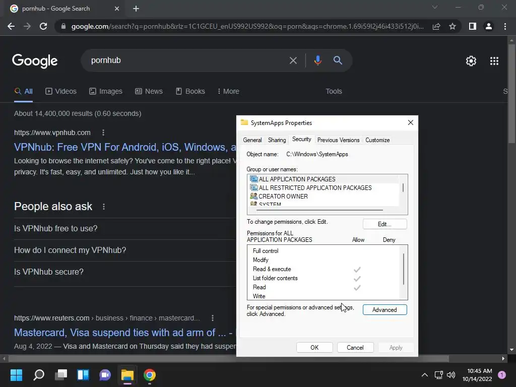The width and height of the screenshot is (516, 387).
Task: Open the notification badge in the tray
Action: tap(502, 375)
